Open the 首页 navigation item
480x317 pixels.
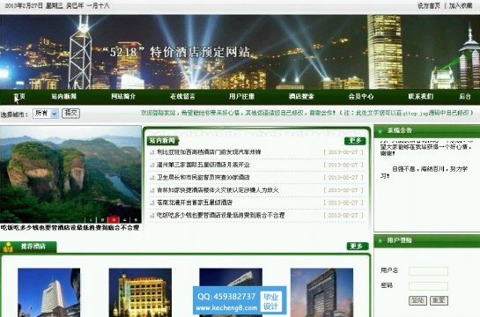[19, 97]
